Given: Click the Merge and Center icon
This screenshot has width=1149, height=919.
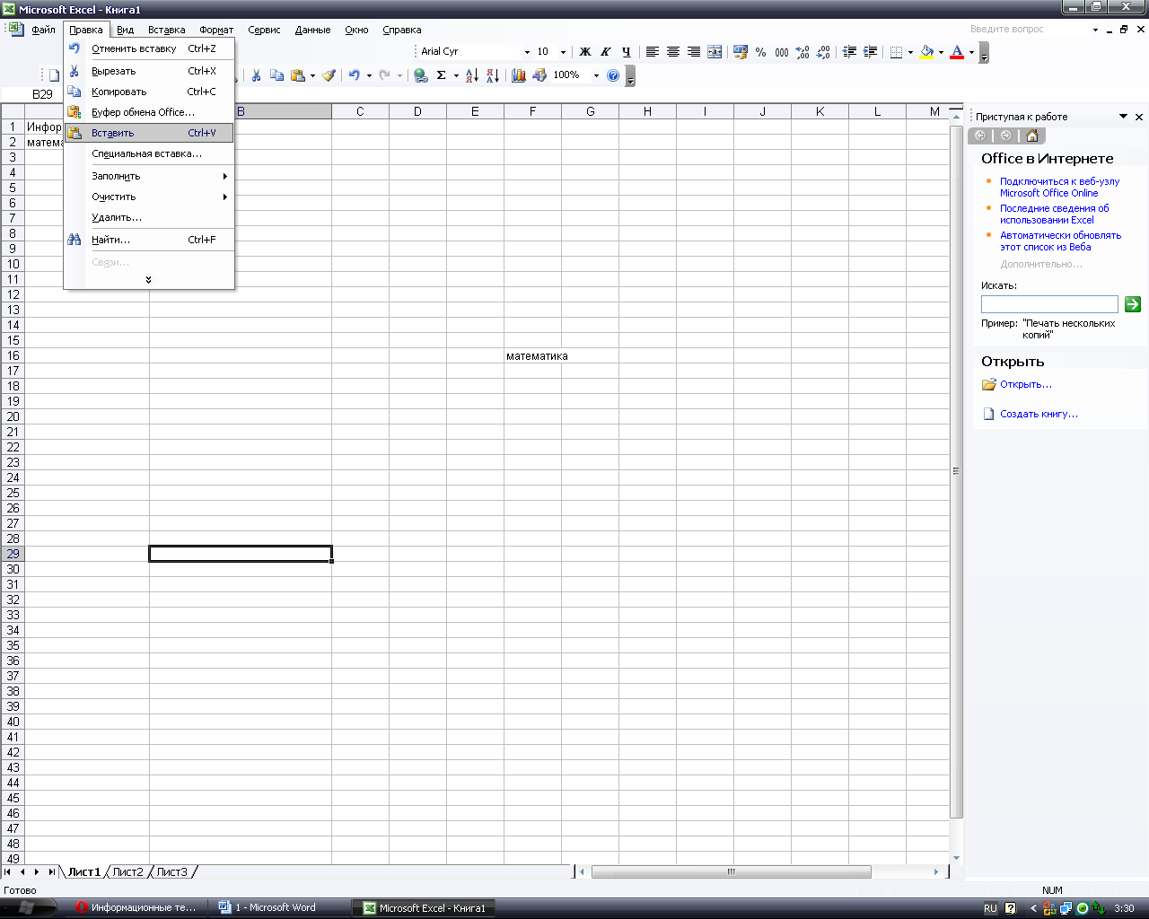Looking at the screenshot, I should (715, 52).
